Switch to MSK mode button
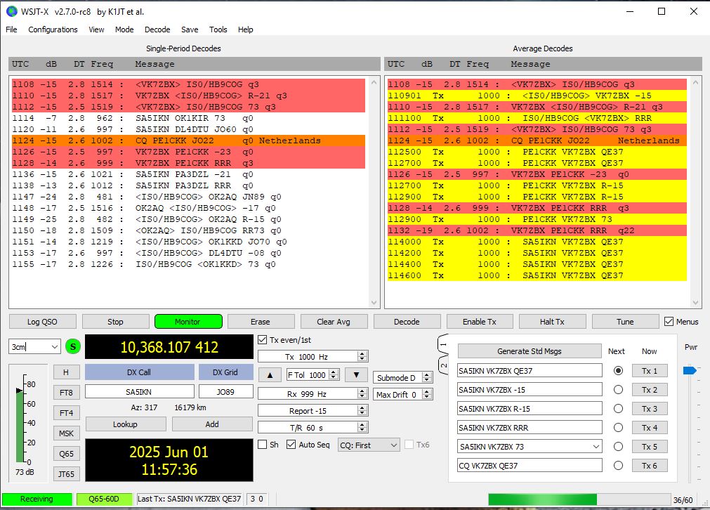The width and height of the screenshot is (710, 510). point(66,433)
